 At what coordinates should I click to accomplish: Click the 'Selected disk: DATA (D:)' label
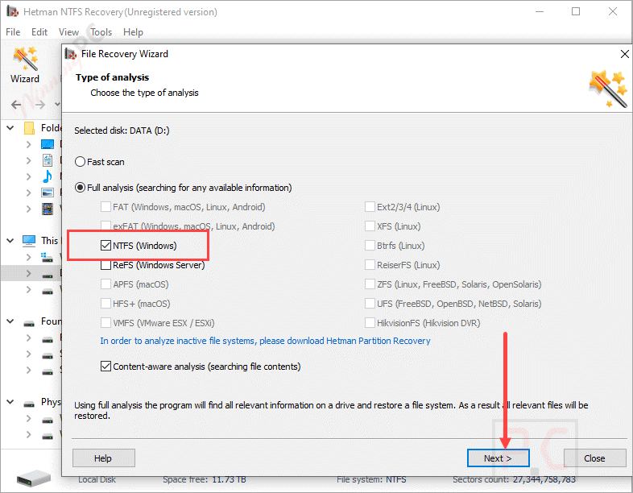click(122, 130)
